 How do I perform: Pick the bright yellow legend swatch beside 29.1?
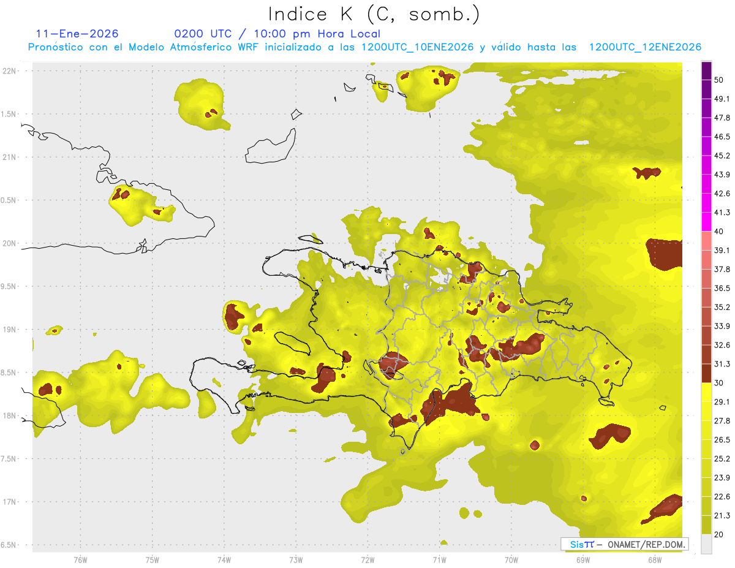pyautogui.click(x=706, y=392)
